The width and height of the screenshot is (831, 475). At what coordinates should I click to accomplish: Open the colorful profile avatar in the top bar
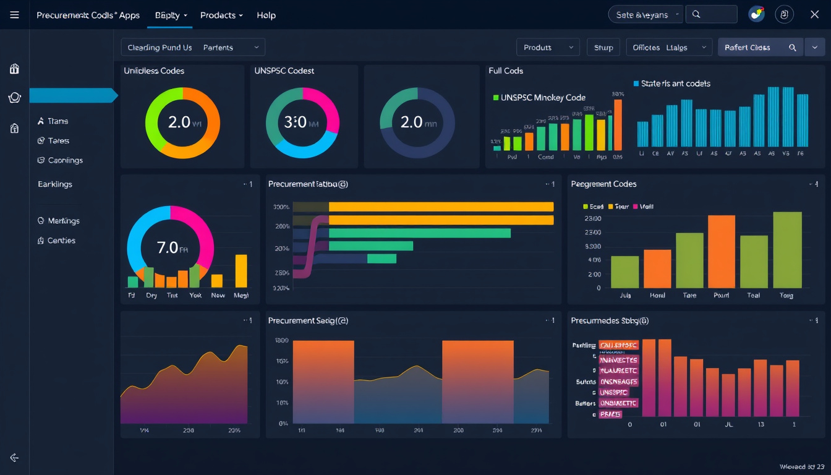756,14
